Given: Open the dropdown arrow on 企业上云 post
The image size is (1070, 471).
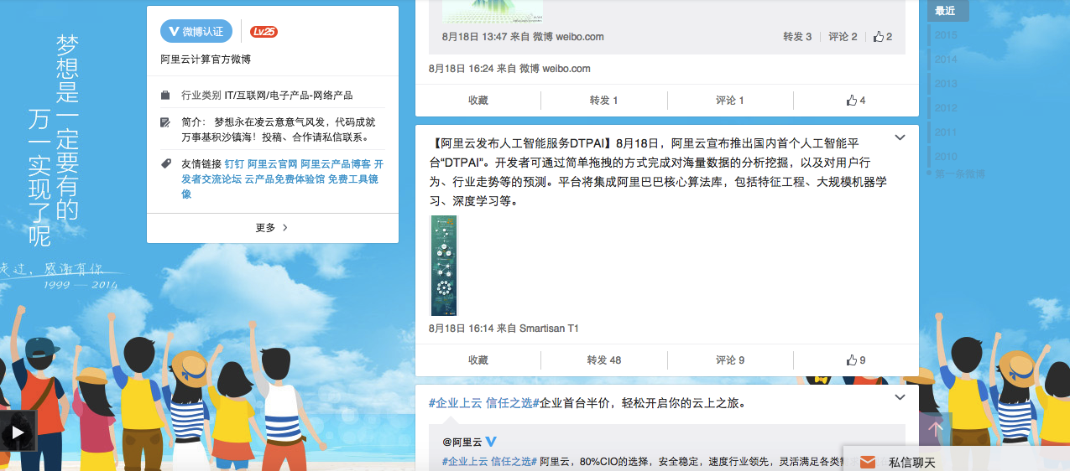Looking at the screenshot, I should (x=900, y=397).
